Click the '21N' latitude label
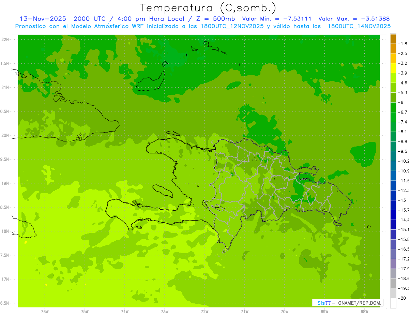 tap(5, 88)
